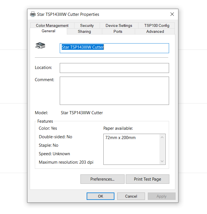Click the large printer icon beside name field
Viewport: 207px width, 214px height.
[x=40, y=46]
